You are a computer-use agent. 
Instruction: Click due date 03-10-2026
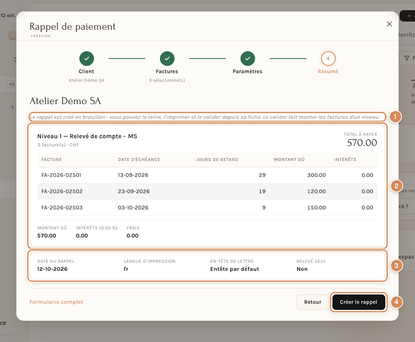point(133,208)
